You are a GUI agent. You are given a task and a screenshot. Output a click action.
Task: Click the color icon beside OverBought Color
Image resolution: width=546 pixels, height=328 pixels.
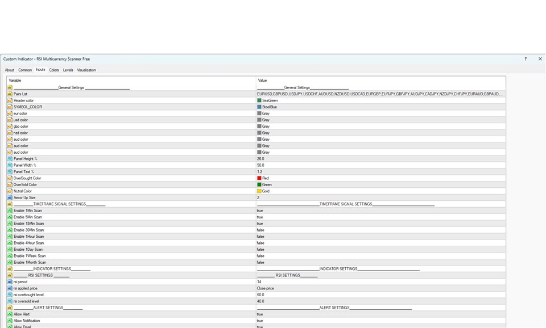pos(10,178)
